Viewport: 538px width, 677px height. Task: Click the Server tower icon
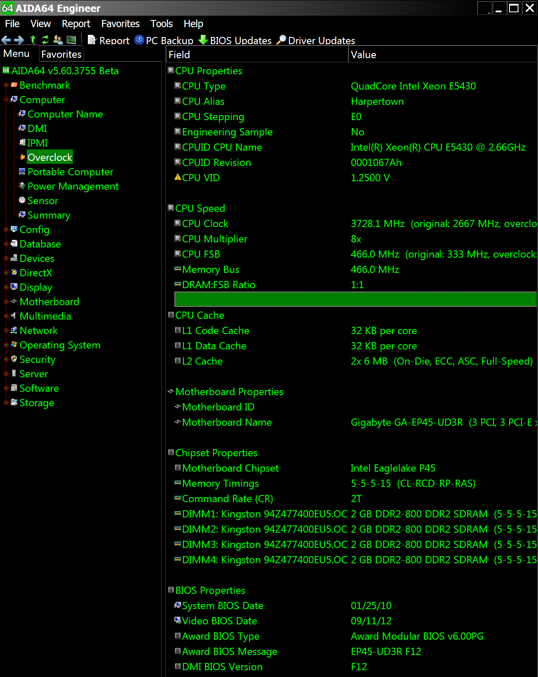[14, 374]
